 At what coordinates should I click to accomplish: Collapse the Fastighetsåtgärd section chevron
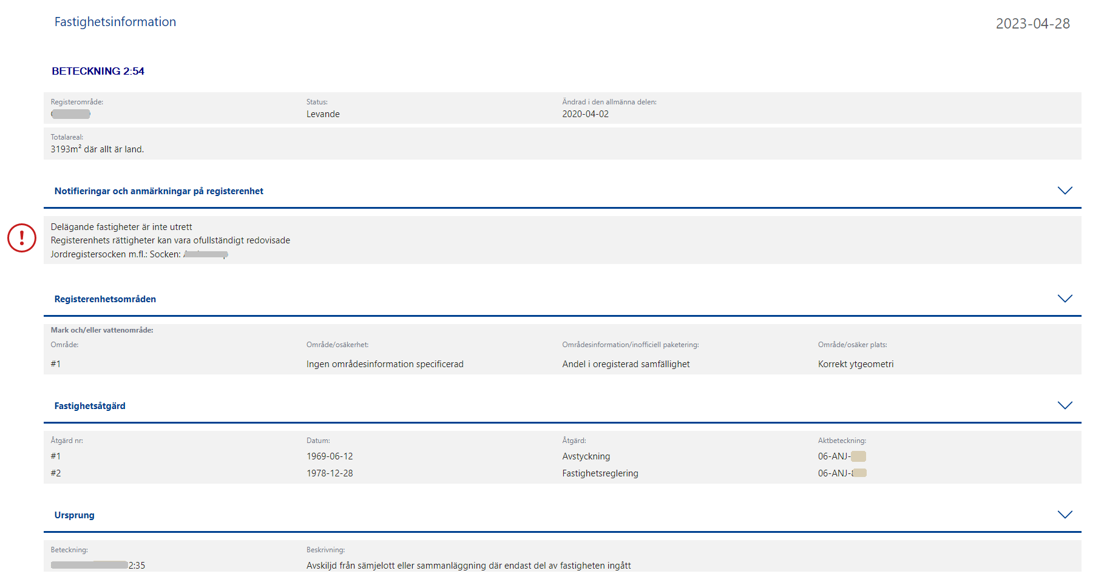pos(1065,405)
